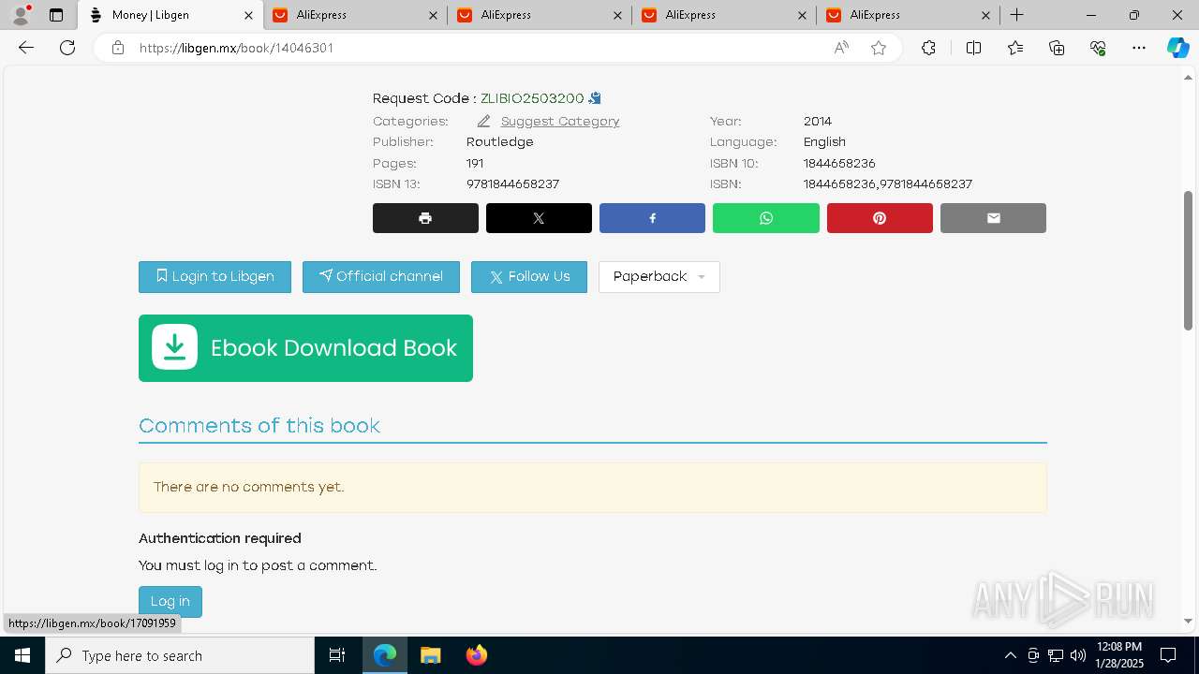This screenshot has width=1199, height=674.
Task: Select the ISBN 10 value 1844658236
Action: [839, 164]
